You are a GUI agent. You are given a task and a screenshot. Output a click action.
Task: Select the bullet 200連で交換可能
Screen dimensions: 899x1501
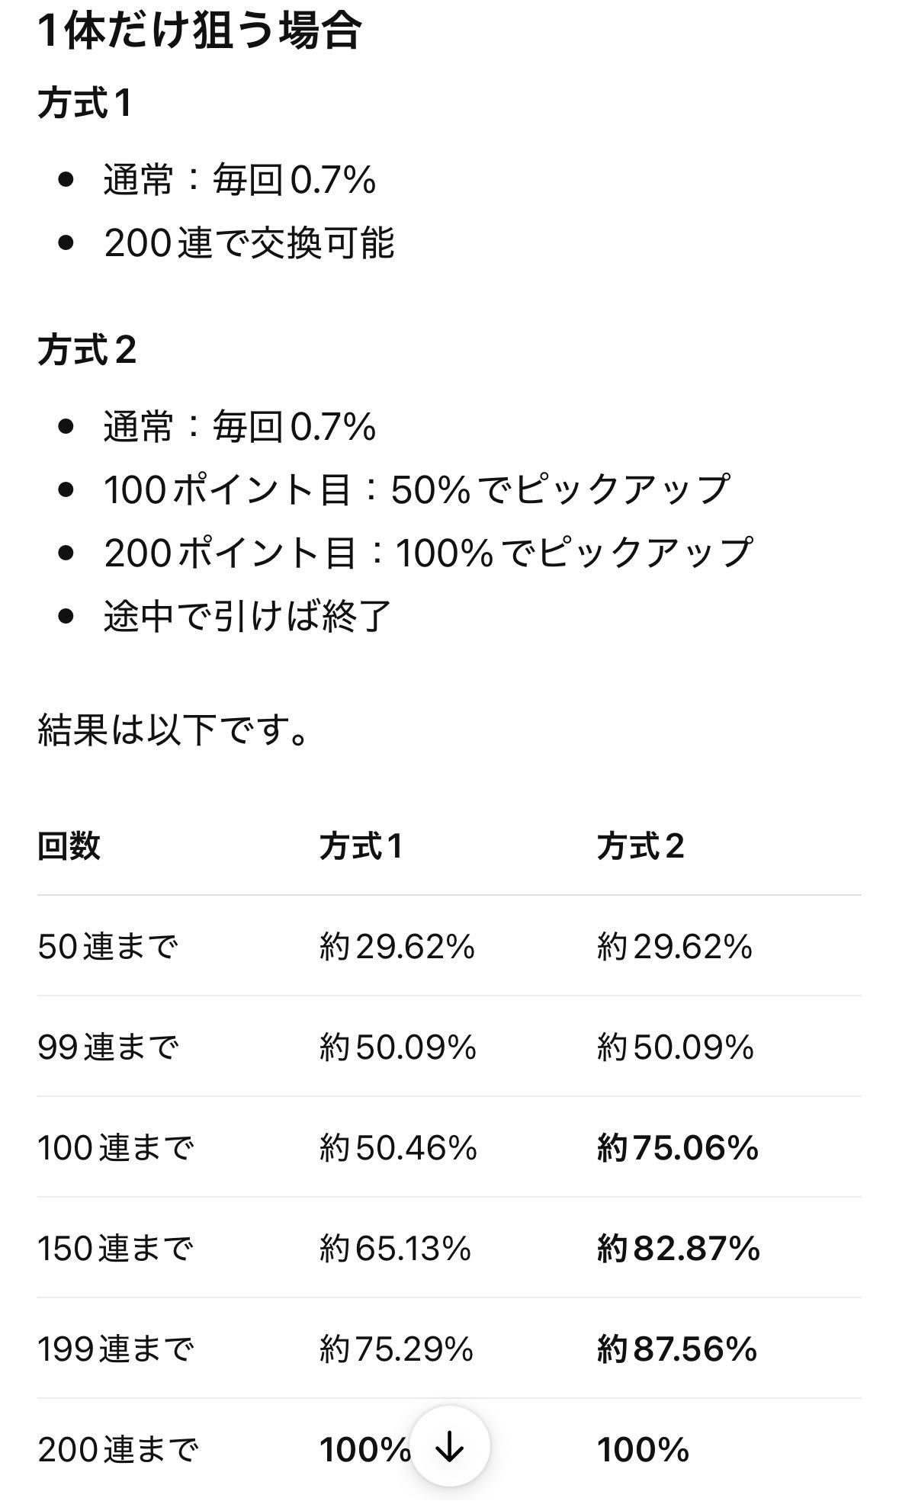point(249,243)
